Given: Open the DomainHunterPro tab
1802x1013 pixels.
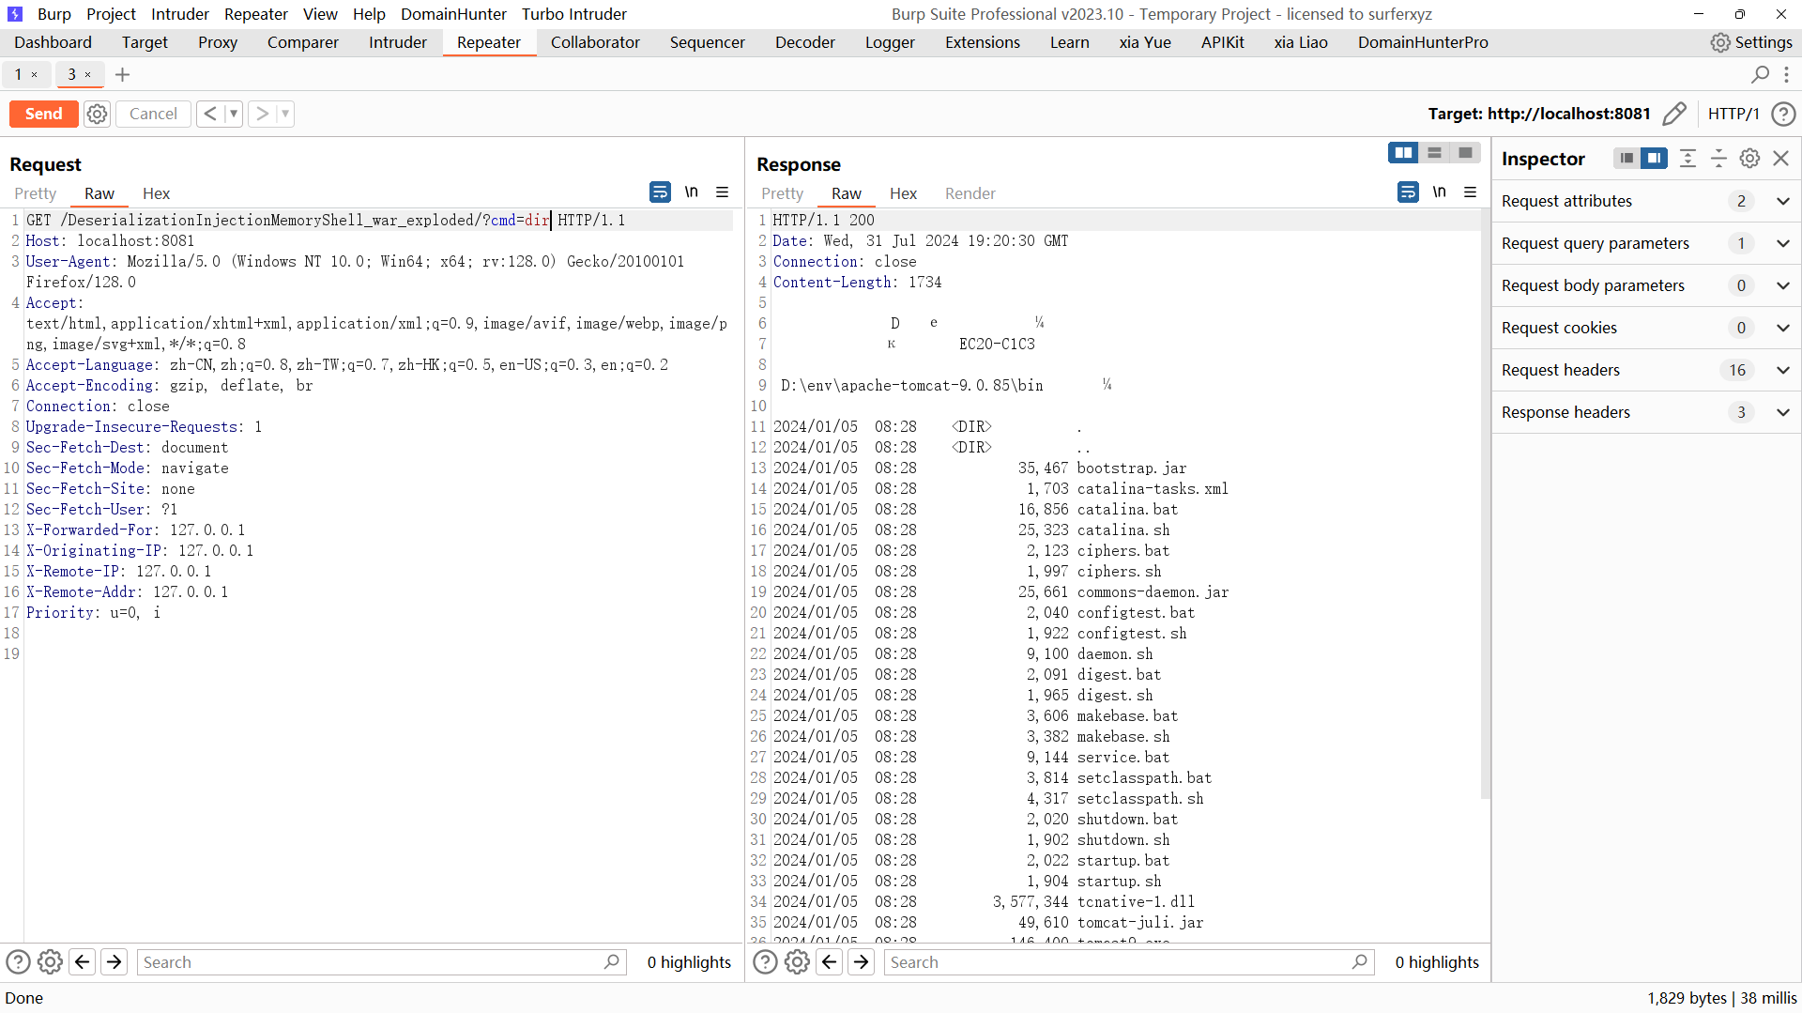Looking at the screenshot, I should [1423, 42].
